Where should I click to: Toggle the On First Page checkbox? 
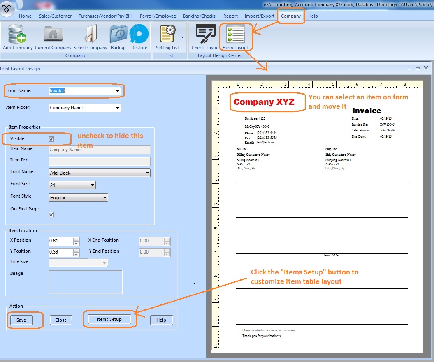click(51, 214)
